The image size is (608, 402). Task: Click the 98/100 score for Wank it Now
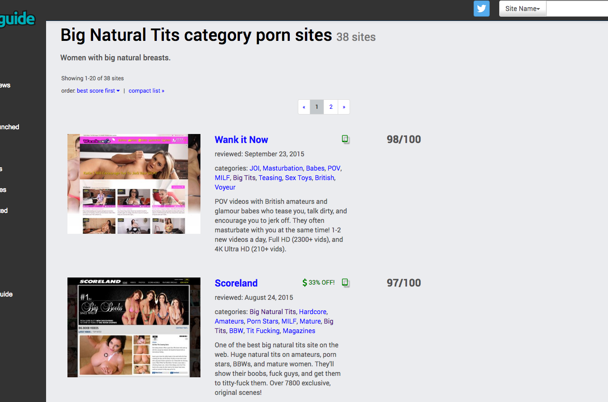(404, 139)
